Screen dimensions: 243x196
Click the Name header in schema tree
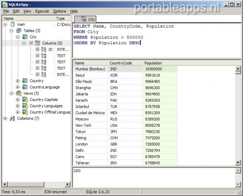[28, 19]
